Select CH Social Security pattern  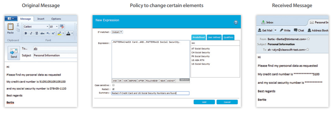[201, 53]
